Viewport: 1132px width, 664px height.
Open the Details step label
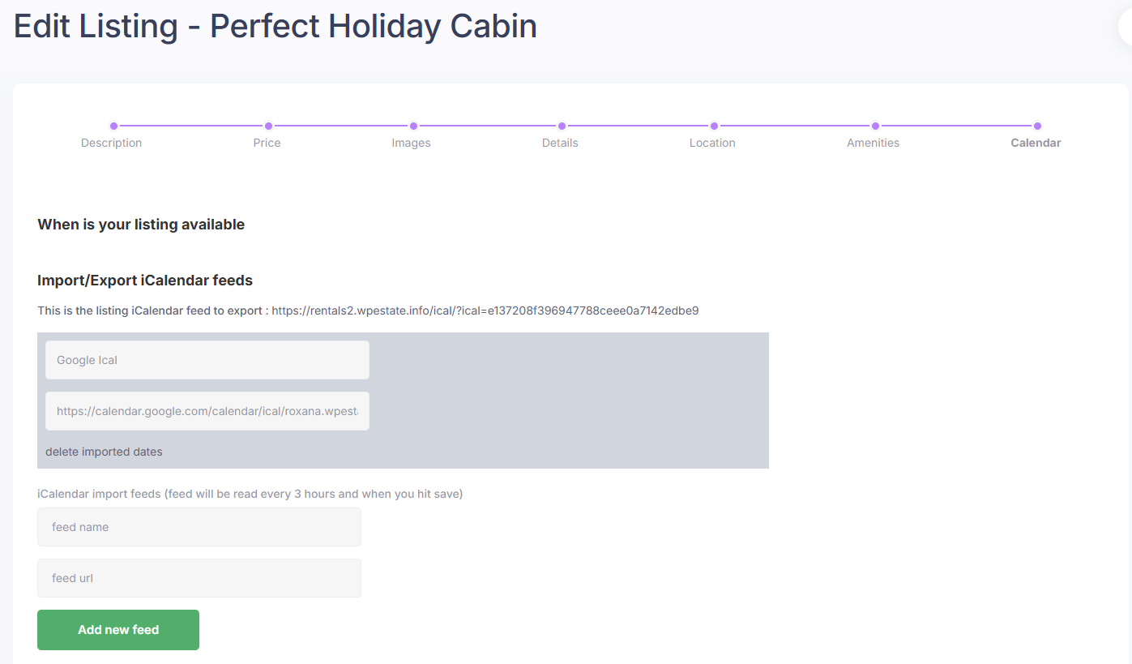[x=560, y=143]
